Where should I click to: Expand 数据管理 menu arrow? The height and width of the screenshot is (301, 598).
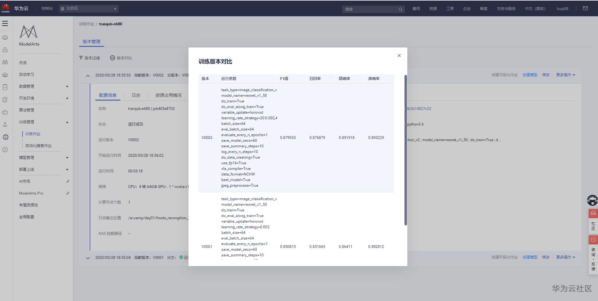(x=67, y=86)
